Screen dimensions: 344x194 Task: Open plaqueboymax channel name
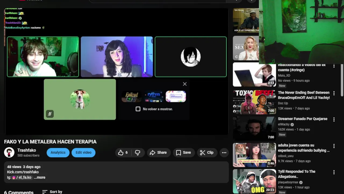288,182
